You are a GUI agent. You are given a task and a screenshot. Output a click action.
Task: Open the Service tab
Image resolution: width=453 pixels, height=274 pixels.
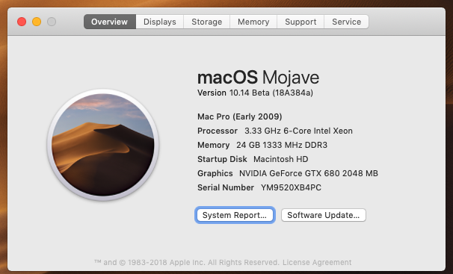346,22
